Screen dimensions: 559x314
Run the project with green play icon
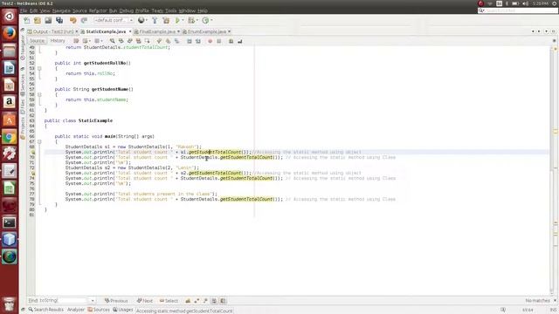[177, 20]
